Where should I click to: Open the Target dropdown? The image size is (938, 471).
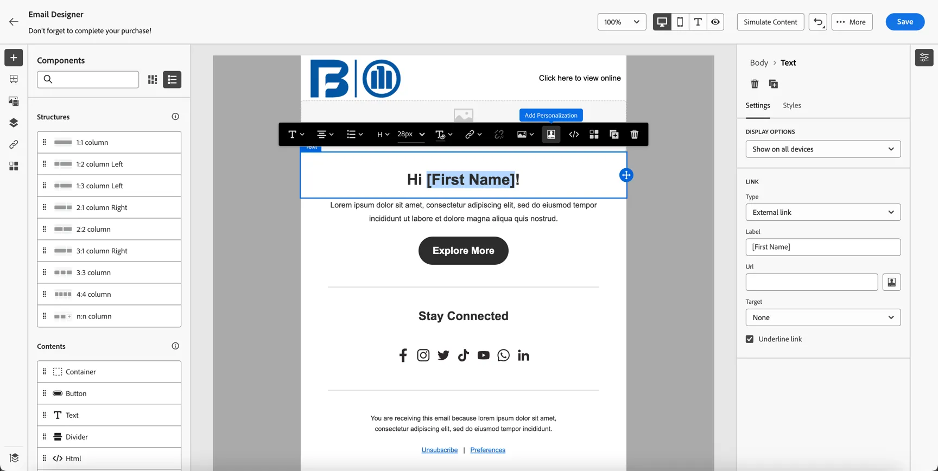(823, 317)
